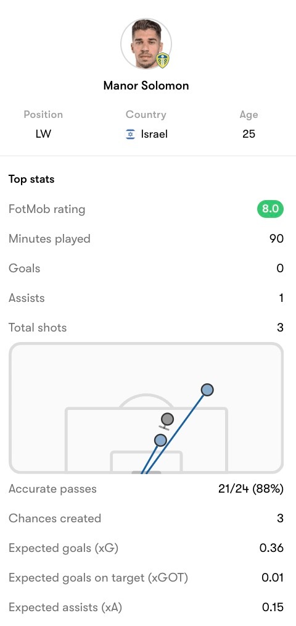Click the Expected assists (xA) label

coord(65,607)
